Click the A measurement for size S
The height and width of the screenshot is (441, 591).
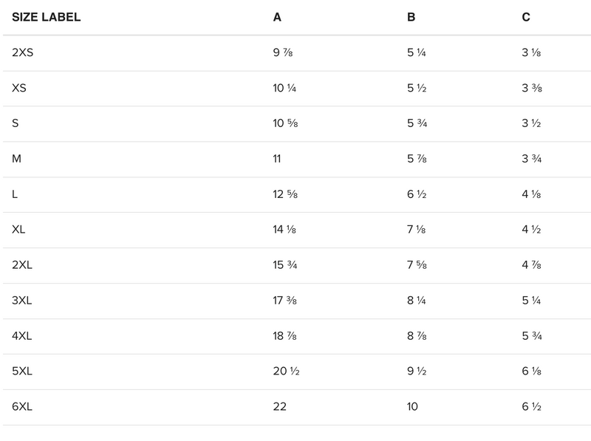[285, 123]
